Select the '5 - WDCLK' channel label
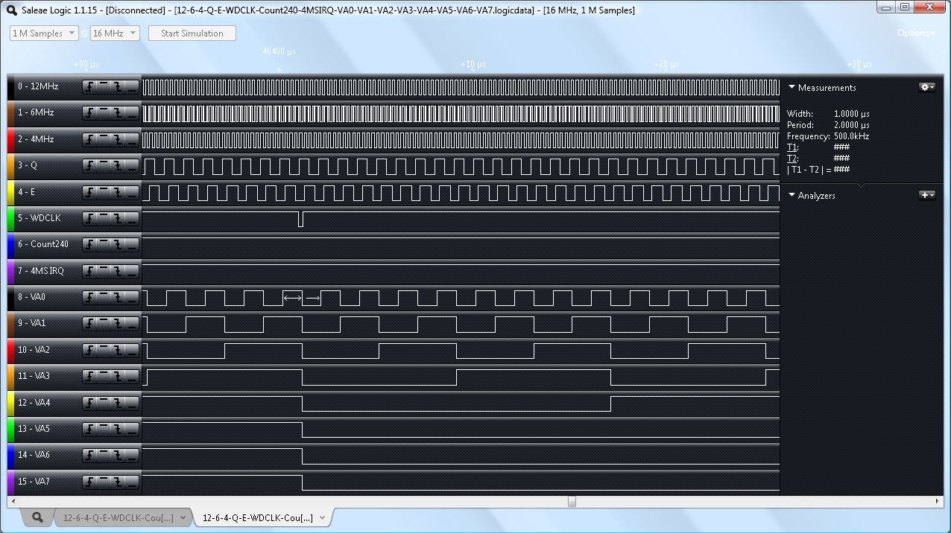The image size is (951, 533). click(x=40, y=218)
